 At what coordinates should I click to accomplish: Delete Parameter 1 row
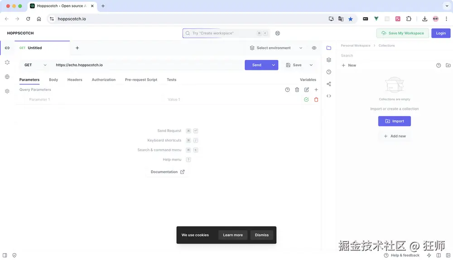click(x=316, y=100)
